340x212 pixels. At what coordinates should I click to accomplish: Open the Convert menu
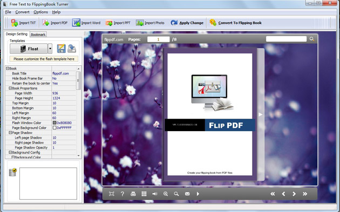point(22,12)
